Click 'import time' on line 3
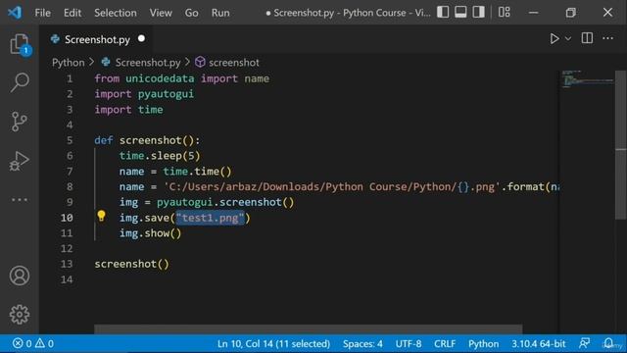Screen dimensions: 627x353 point(128,110)
